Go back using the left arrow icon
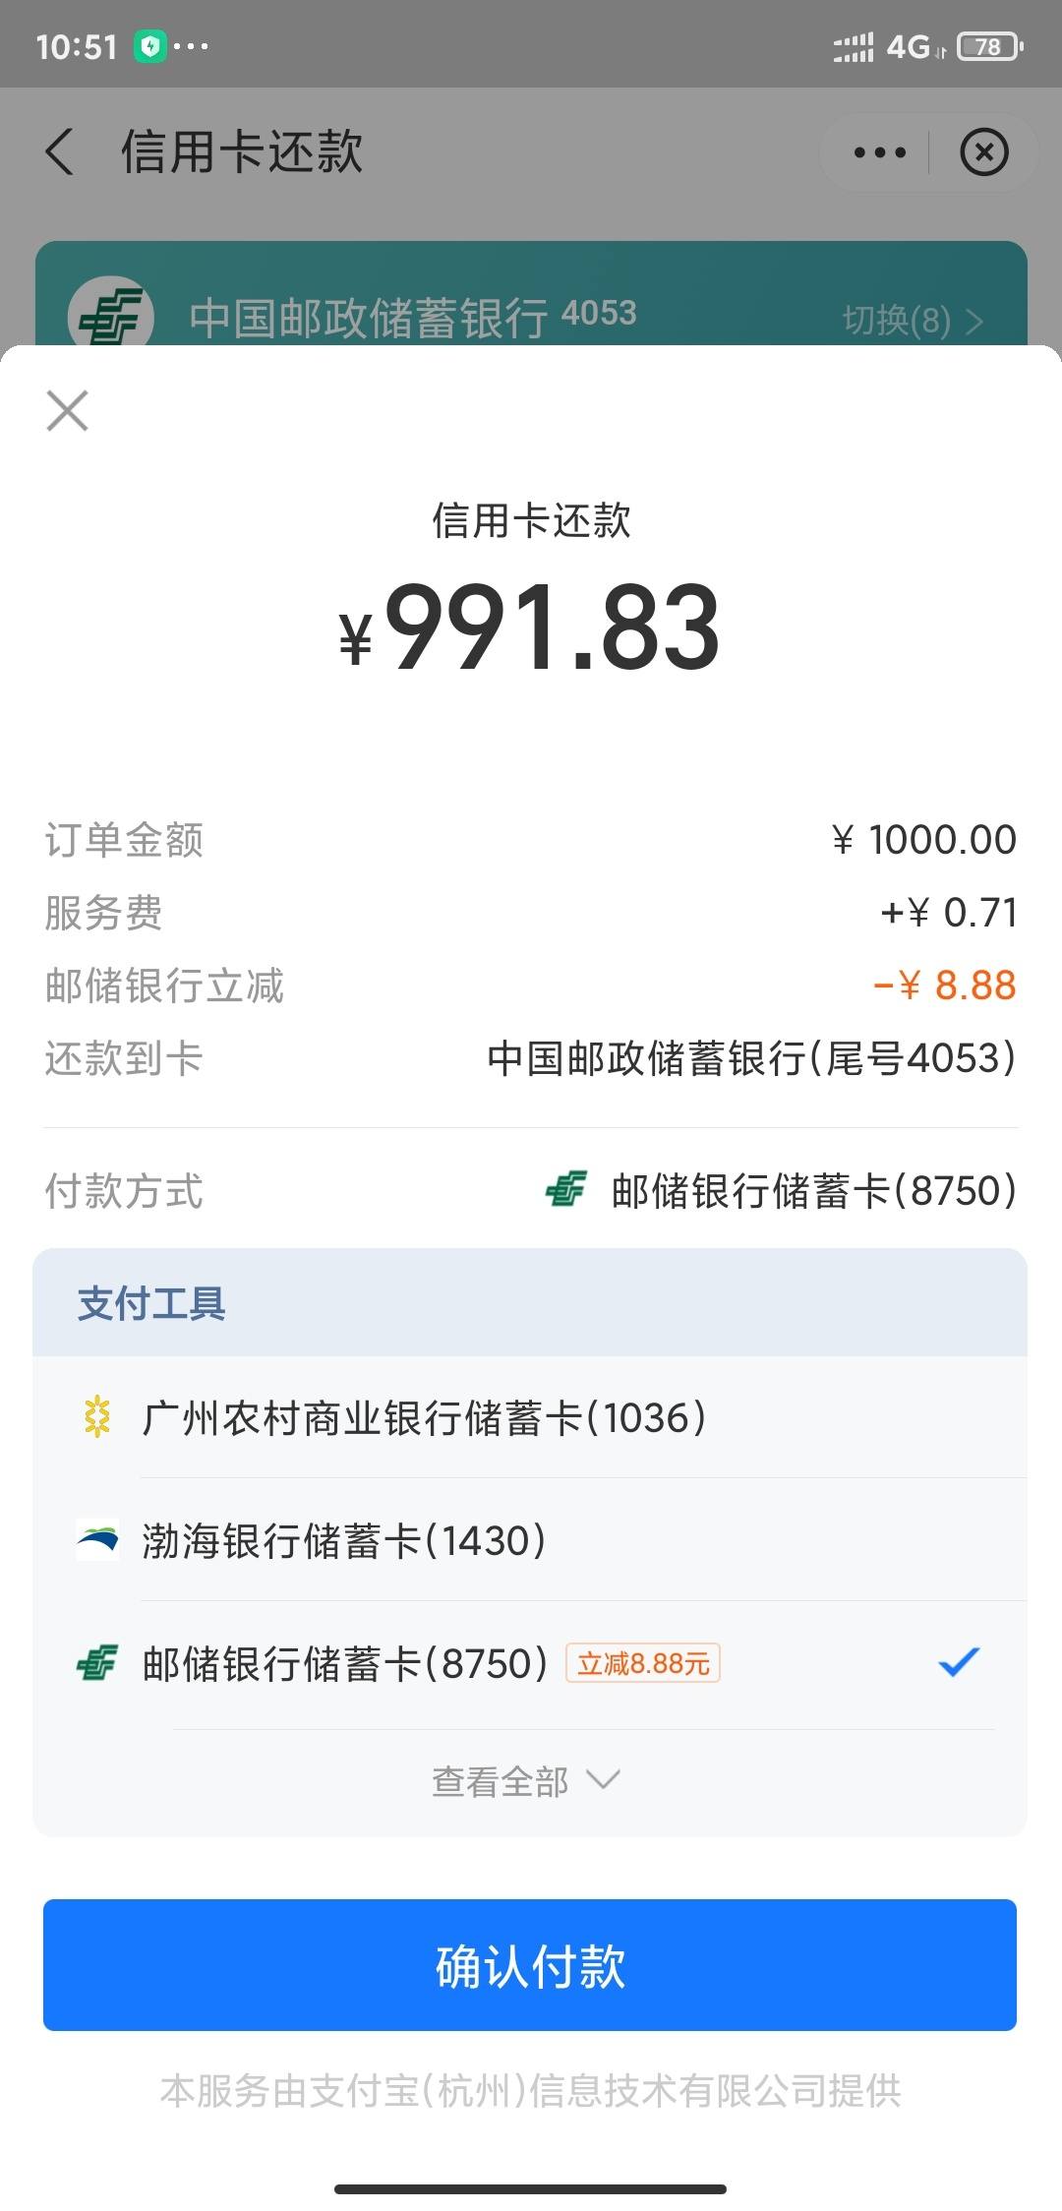The image size is (1062, 2211). (x=59, y=152)
